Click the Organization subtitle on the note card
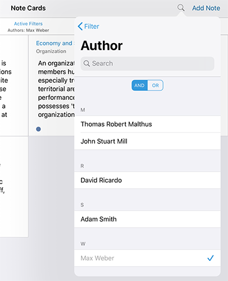This screenshot has width=228, height=281. [51, 51]
